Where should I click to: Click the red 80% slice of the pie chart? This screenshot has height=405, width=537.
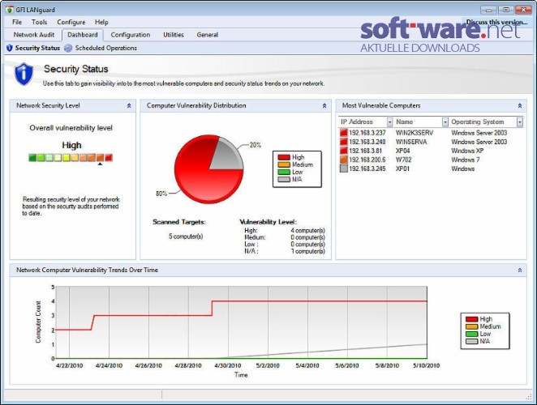200,178
